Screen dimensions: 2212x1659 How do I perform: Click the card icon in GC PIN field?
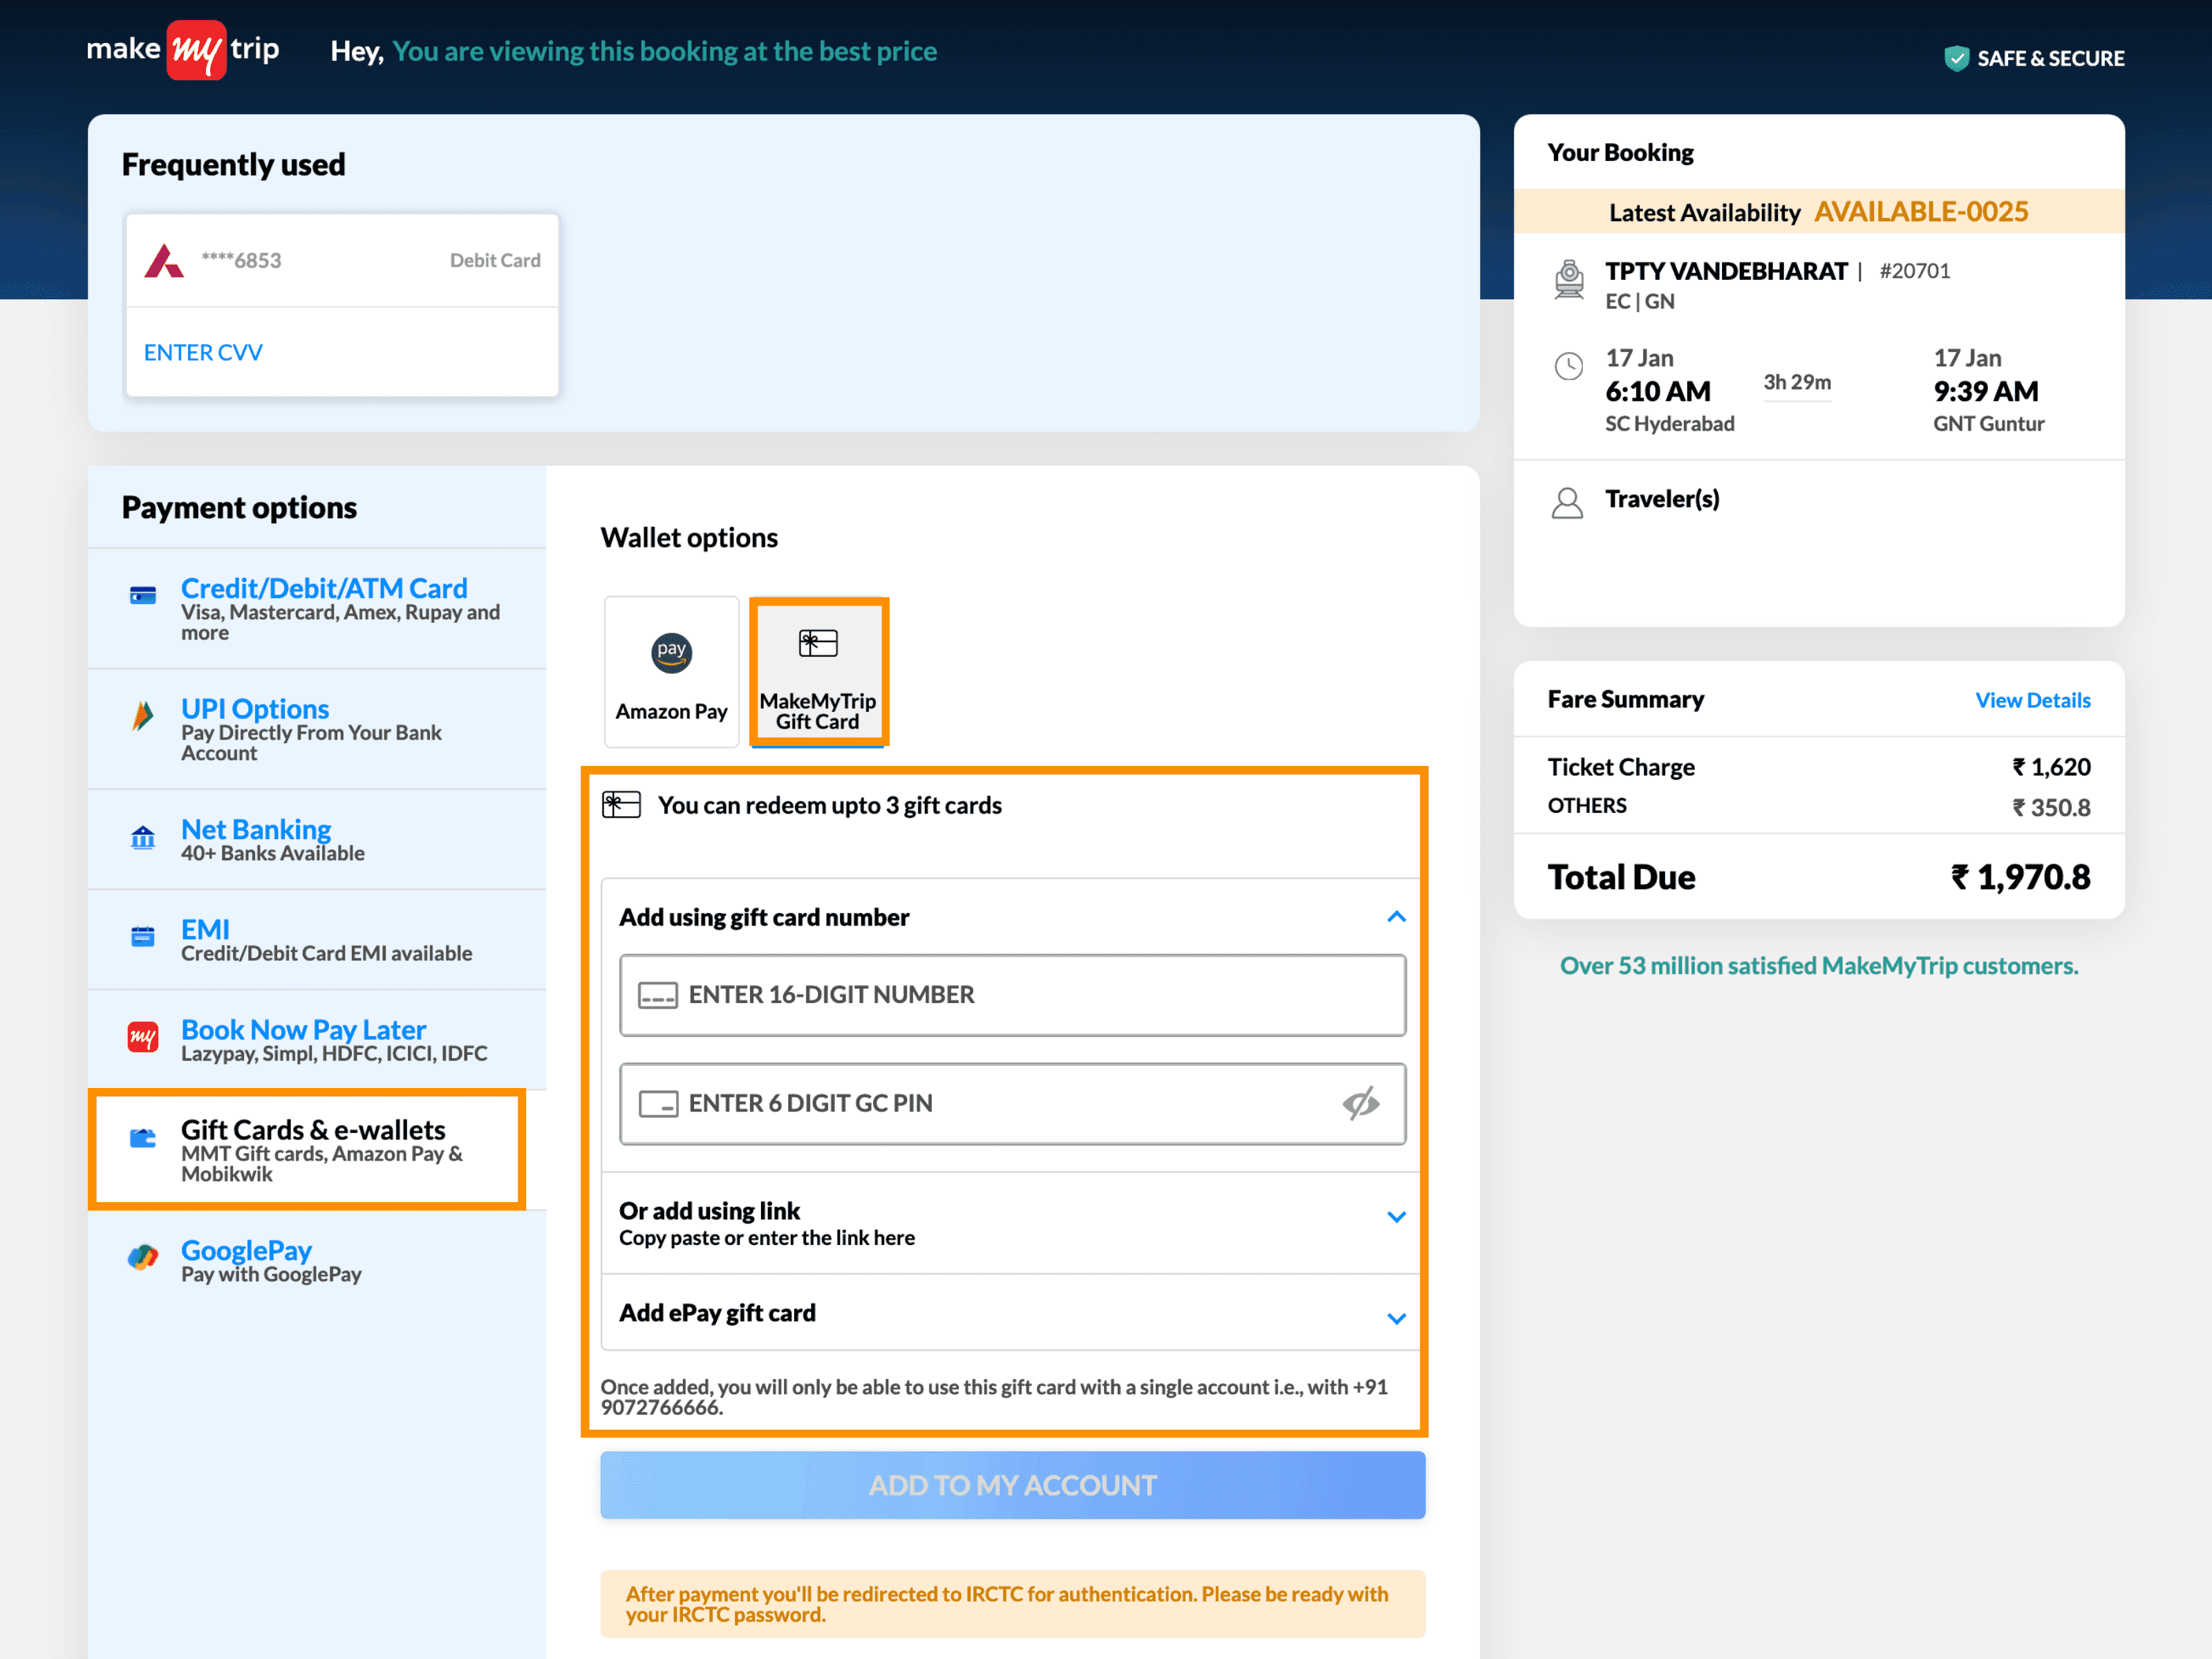tap(658, 1104)
